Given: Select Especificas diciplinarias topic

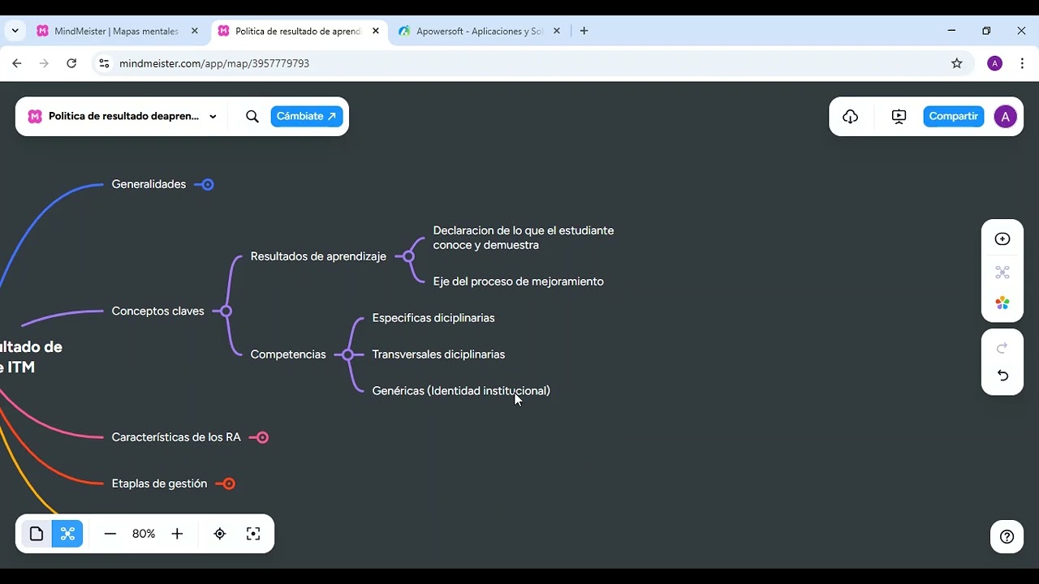Looking at the screenshot, I should tap(433, 318).
